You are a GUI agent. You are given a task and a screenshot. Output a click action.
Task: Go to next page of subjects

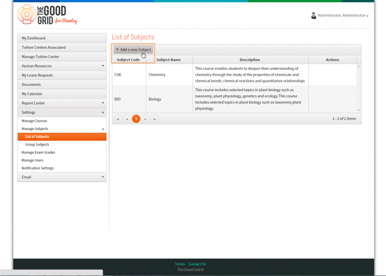[146, 119]
